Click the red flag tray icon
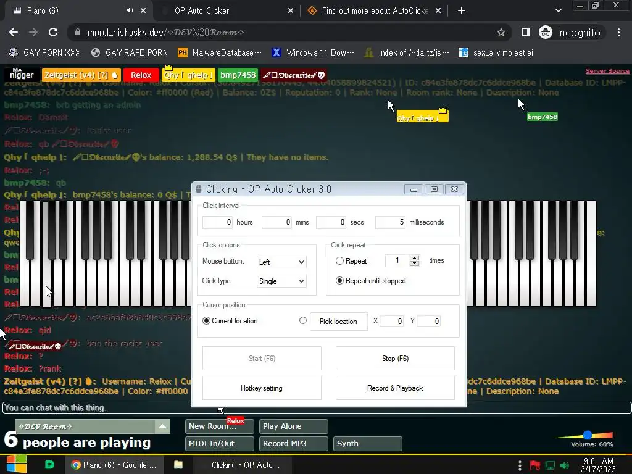The image size is (632, 474). coord(535,465)
